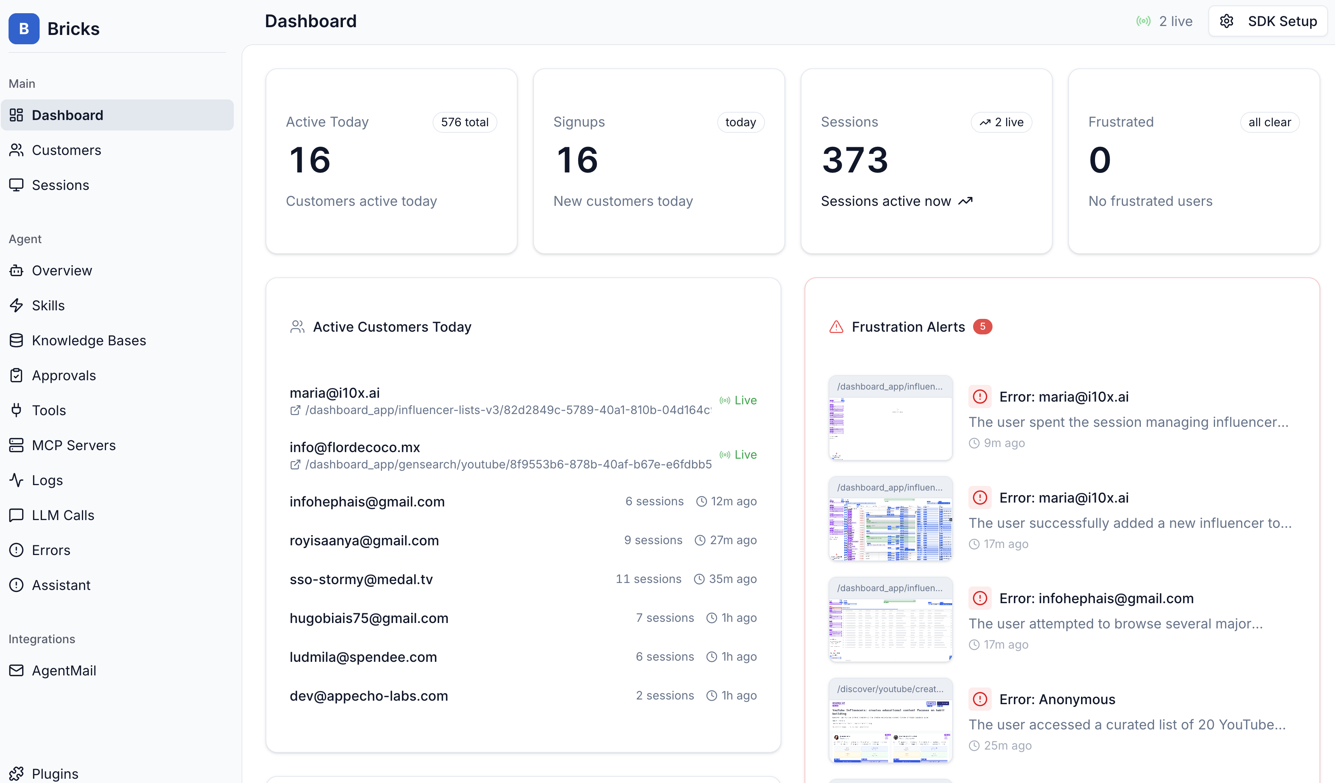
Task: Click the 2 live indicator
Action: click(1165, 21)
